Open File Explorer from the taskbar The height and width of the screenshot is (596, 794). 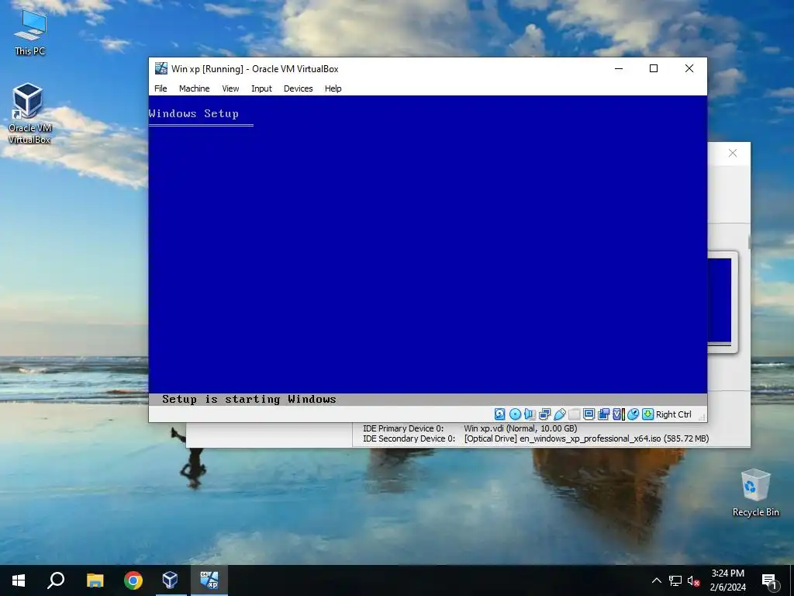pos(95,580)
